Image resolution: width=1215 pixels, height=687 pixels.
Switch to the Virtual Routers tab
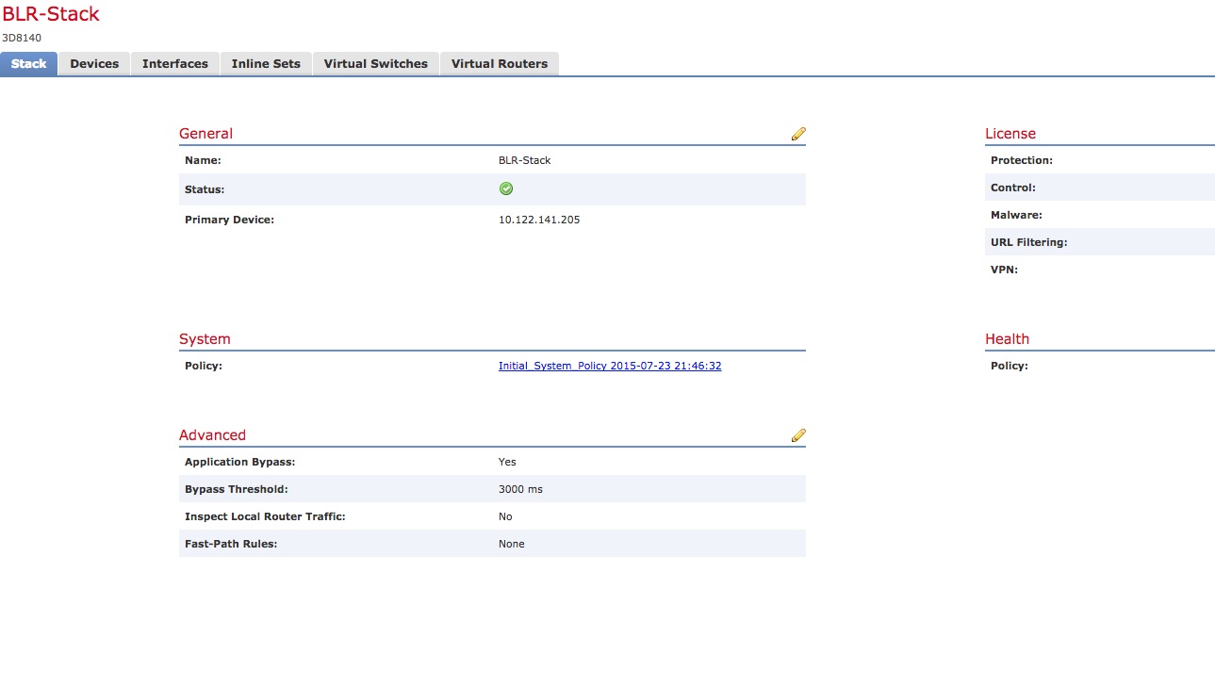tap(500, 64)
